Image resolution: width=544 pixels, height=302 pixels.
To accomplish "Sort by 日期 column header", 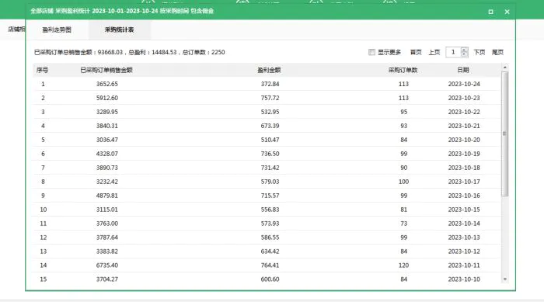I will 463,70.
